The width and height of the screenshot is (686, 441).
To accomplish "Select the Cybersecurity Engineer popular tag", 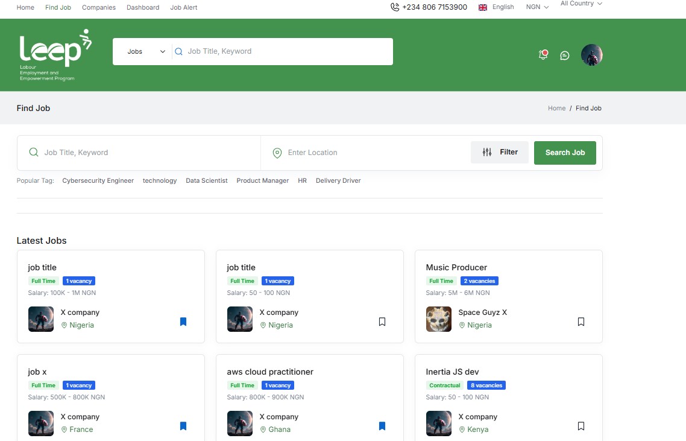I will [x=98, y=180].
